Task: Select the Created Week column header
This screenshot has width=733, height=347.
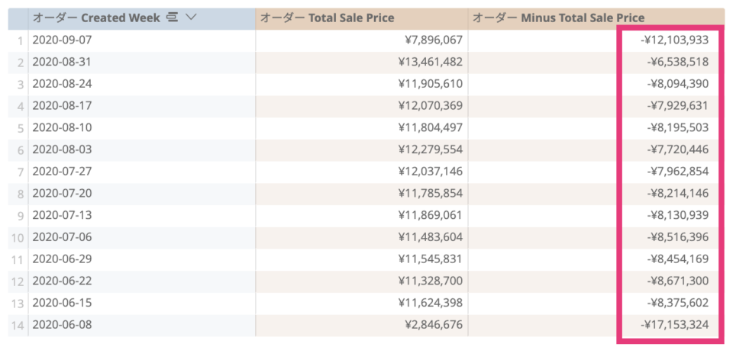Action: tap(142, 18)
